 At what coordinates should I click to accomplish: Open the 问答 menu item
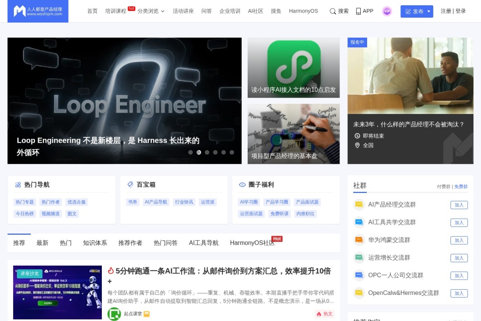[206, 11]
